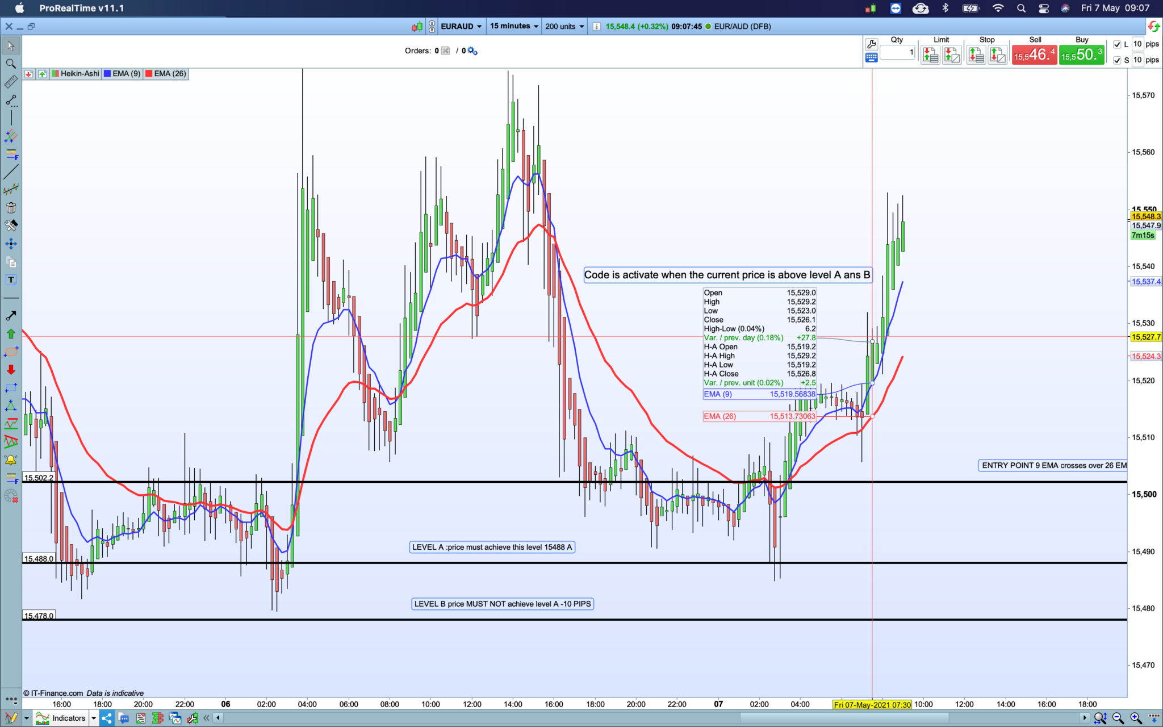Click the Qty input field
The width and height of the screenshot is (1163, 727).
[897, 52]
